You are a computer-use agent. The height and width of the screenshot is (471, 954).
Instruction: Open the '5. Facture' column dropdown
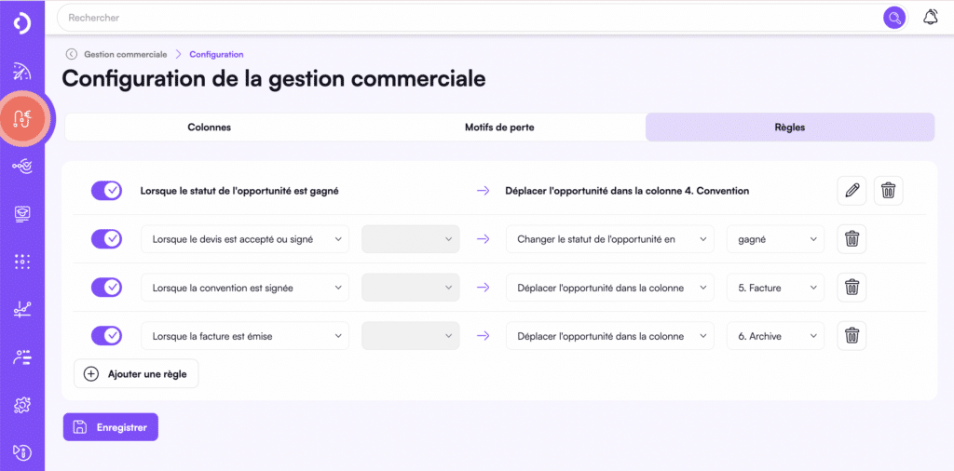pos(776,288)
